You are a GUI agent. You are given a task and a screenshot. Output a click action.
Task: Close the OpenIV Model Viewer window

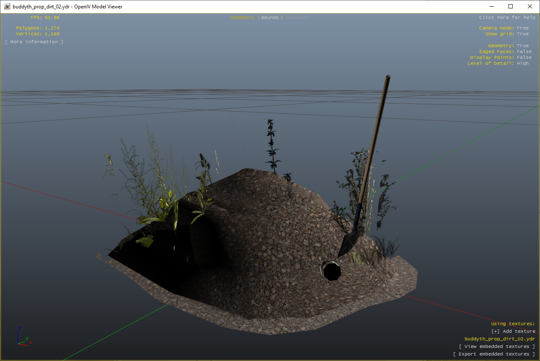(x=530, y=6)
